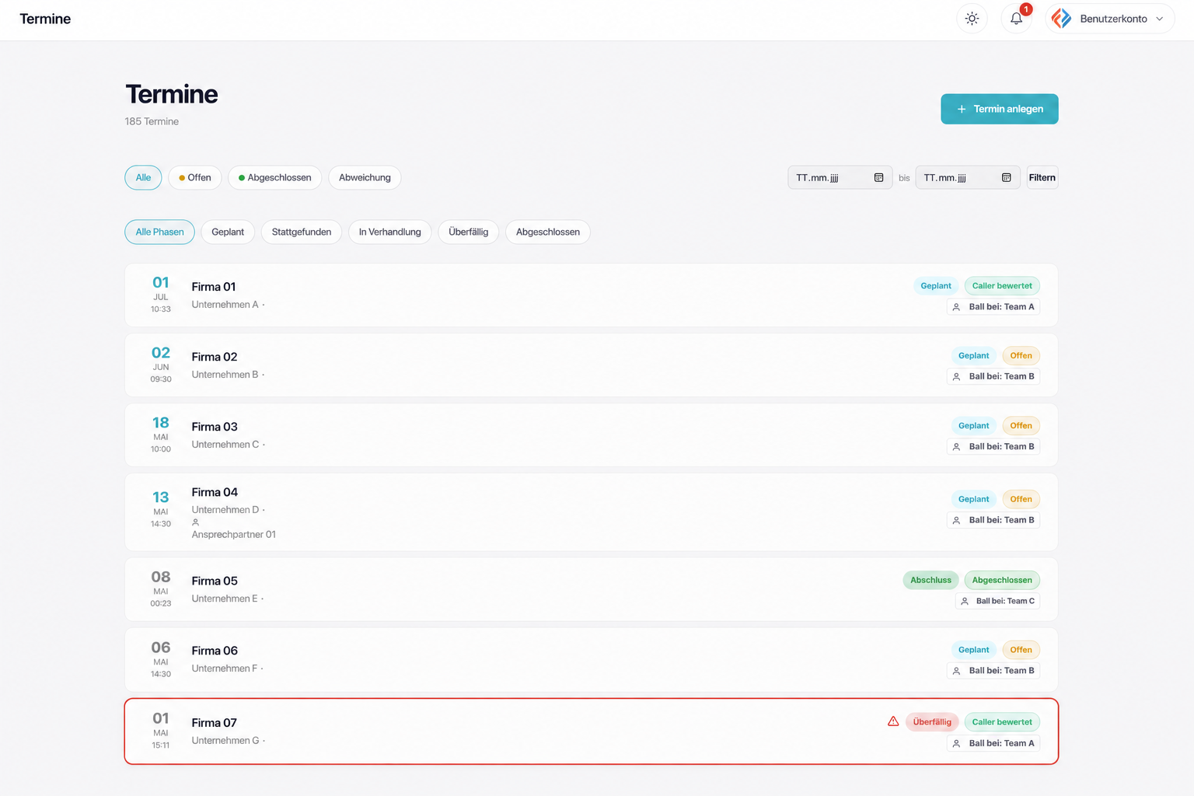Click the Caller bewertet badge on Firma 07
This screenshot has width=1194, height=796.
pyautogui.click(x=1002, y=722)
